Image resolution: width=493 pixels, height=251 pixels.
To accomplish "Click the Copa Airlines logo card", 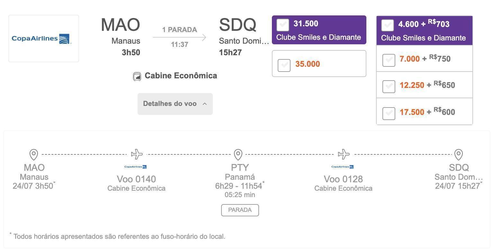I will [x=44, y=39].
